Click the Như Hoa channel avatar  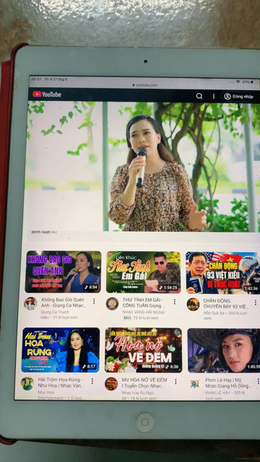(27, 383)
